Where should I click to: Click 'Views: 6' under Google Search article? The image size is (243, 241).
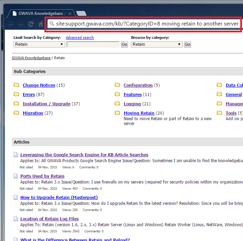tap(68, 167)
